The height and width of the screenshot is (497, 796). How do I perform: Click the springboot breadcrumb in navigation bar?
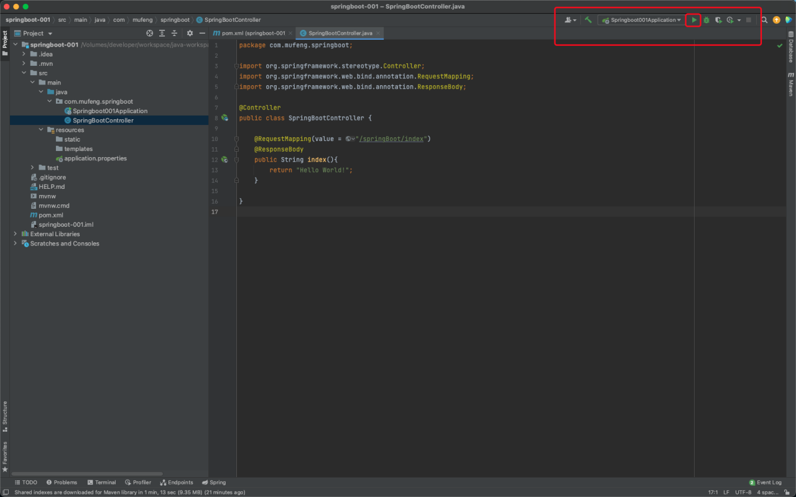pyautogui.click(x=175, y=20)
